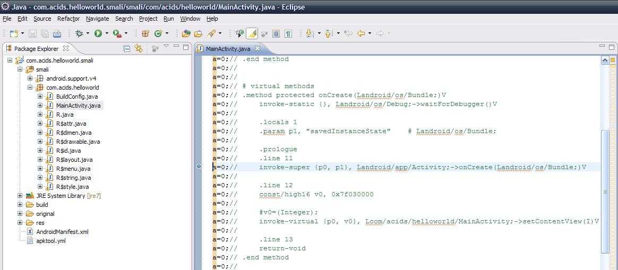Minimize the Package Explorer panel
The image size is (618, 270).
click(x=176, y=47)
